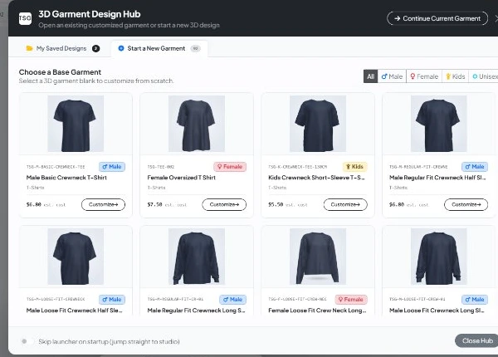Viewport: 498px width, 357px height.
Task: Click Continue Current Garment button
Action: point(437,18)
